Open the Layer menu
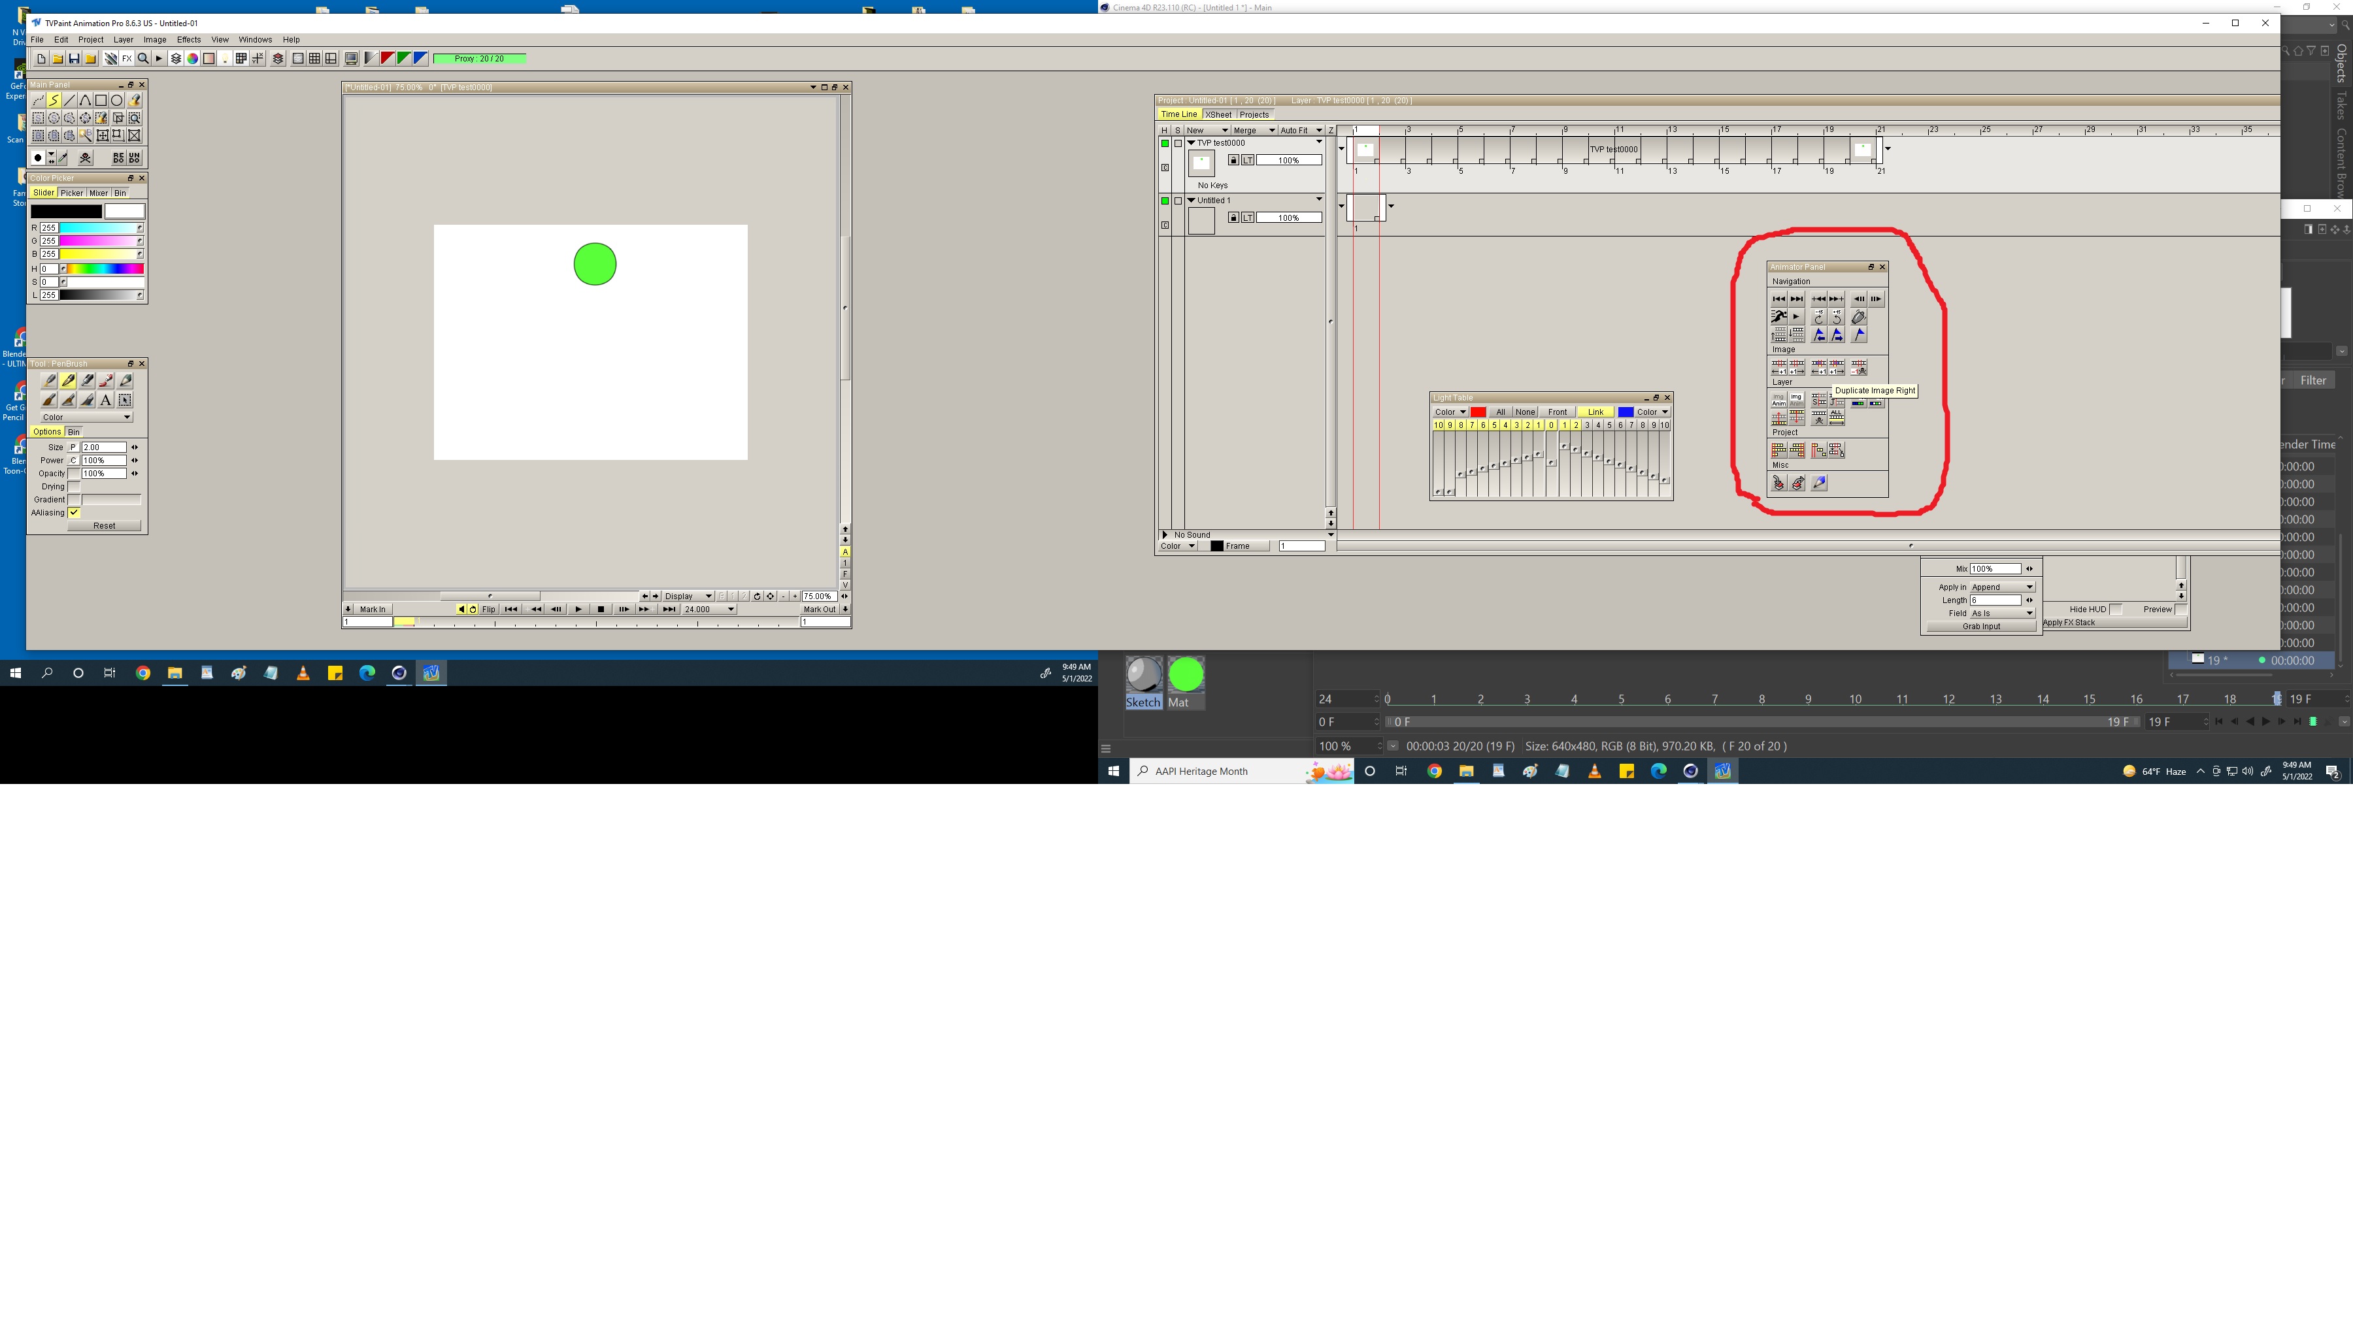 [x=123, y=39]
